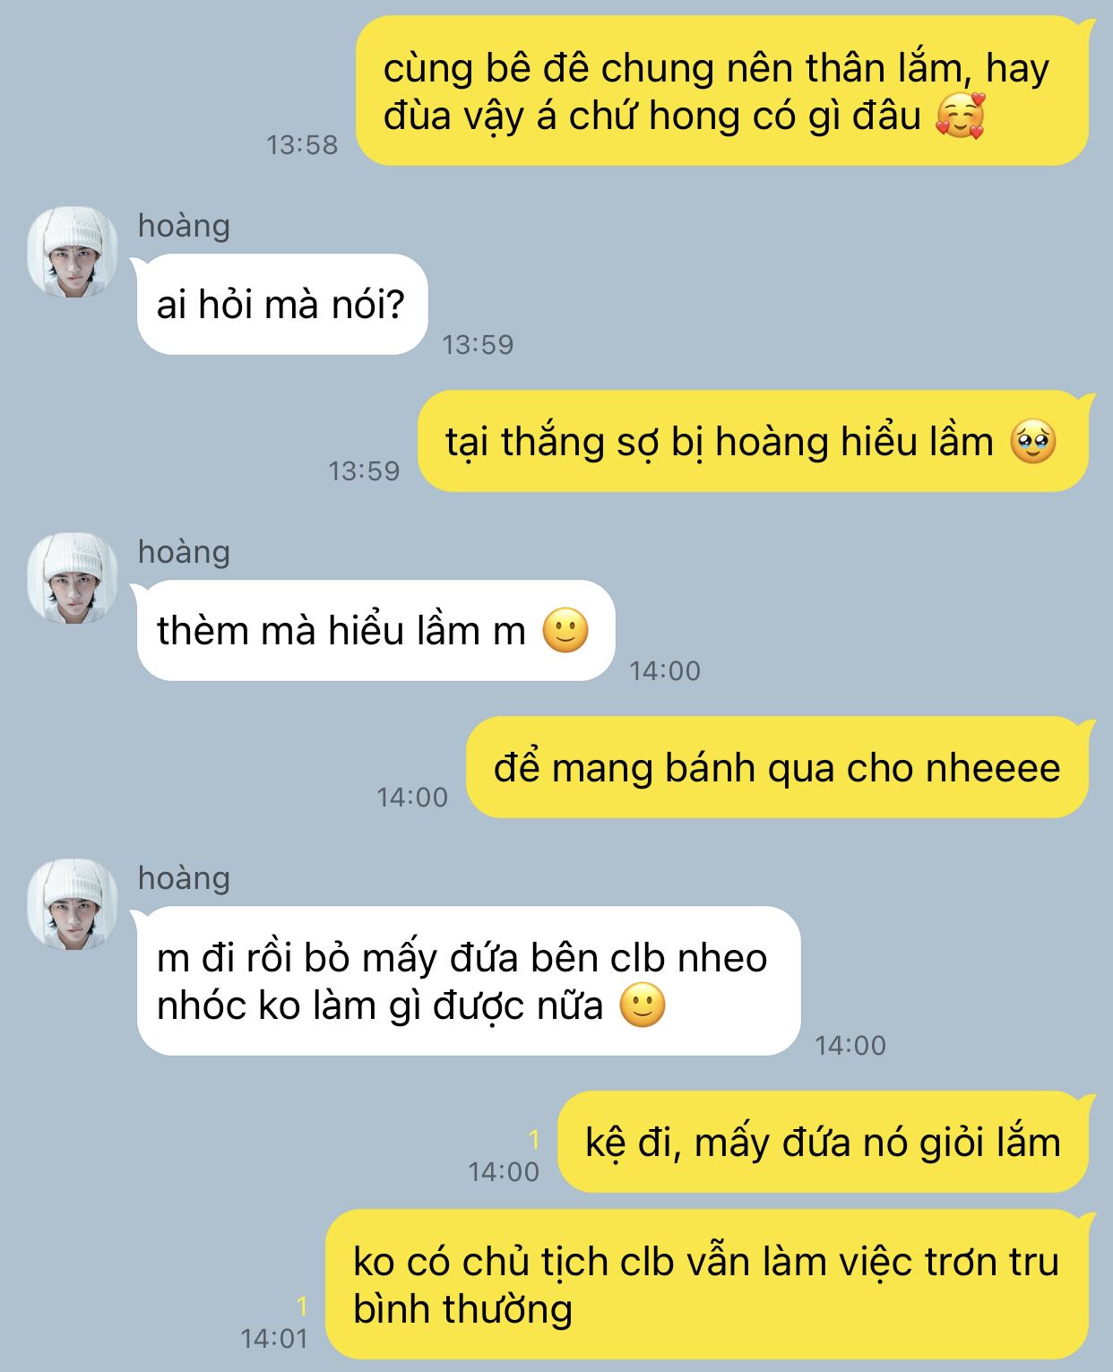Tap sender name hoàng above "thèm mà hiểu lầm"
Screen dimensions: 1113x1372
point(184,552)
